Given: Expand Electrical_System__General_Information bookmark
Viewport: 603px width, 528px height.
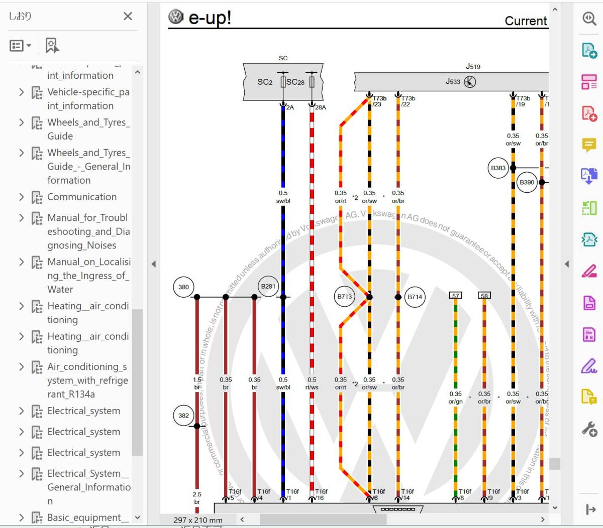Looking at the screenshot, I should click(x=21, y=473).
